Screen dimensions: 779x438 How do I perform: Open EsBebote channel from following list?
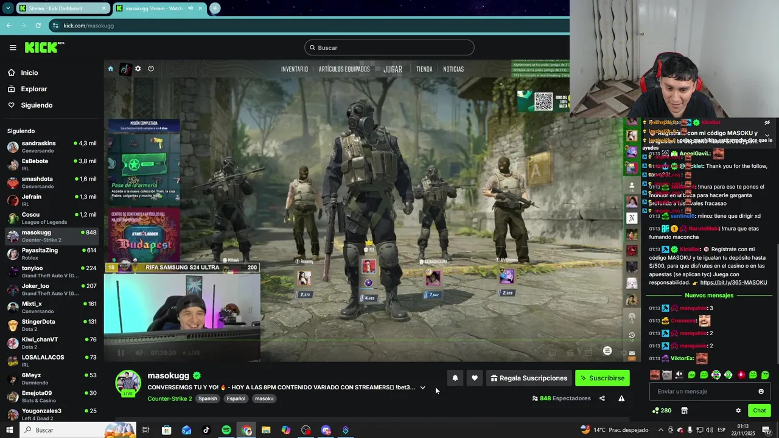52,164
